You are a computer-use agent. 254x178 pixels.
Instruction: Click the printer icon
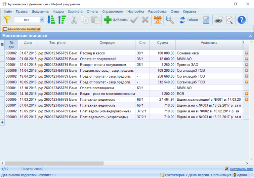point(219,20)
